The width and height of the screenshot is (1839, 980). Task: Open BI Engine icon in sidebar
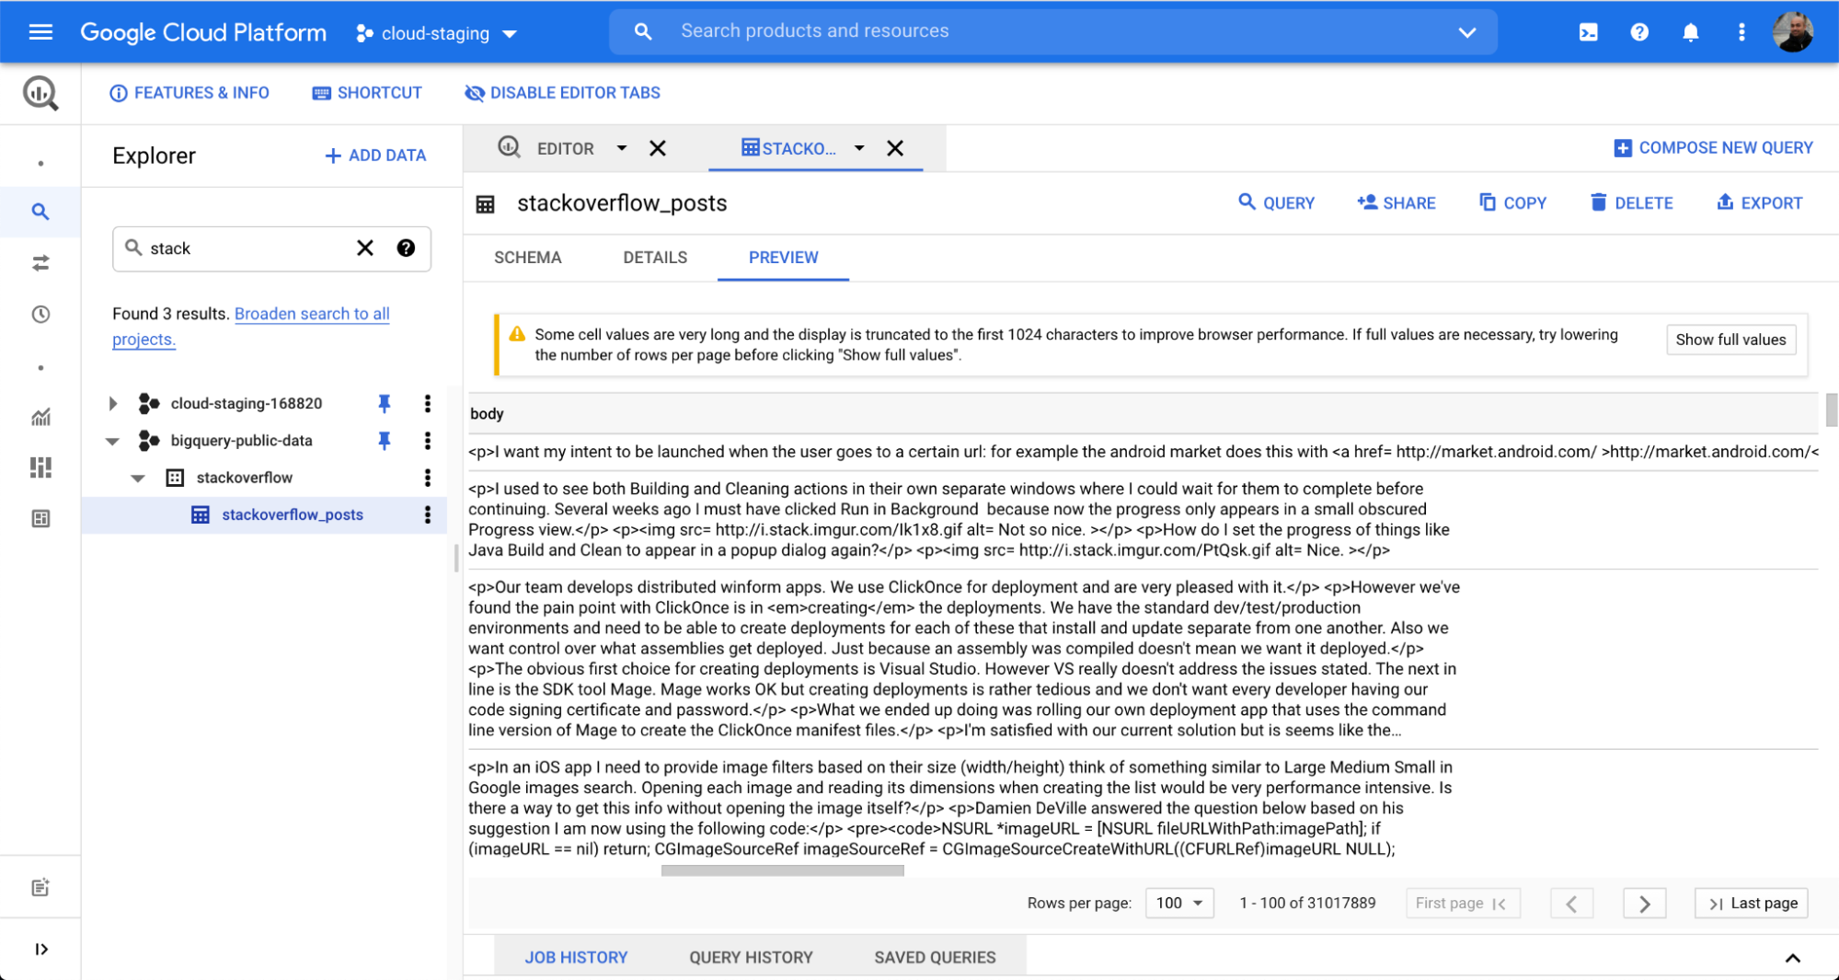click(x=40, y=519)
